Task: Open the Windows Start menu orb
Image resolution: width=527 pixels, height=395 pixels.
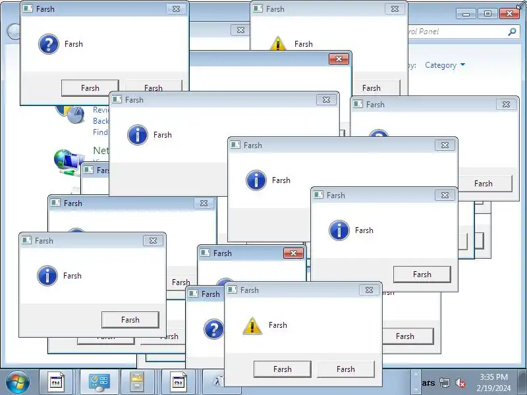Action: [x=18, y=382]
